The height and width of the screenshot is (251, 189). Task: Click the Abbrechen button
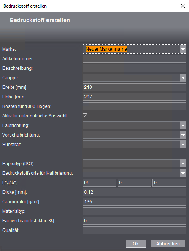coord(168,243)
